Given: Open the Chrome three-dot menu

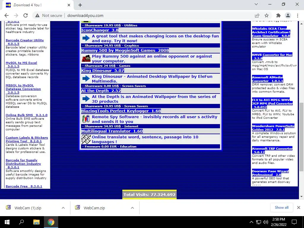Looking at the screenshot, I should (297, 15).
